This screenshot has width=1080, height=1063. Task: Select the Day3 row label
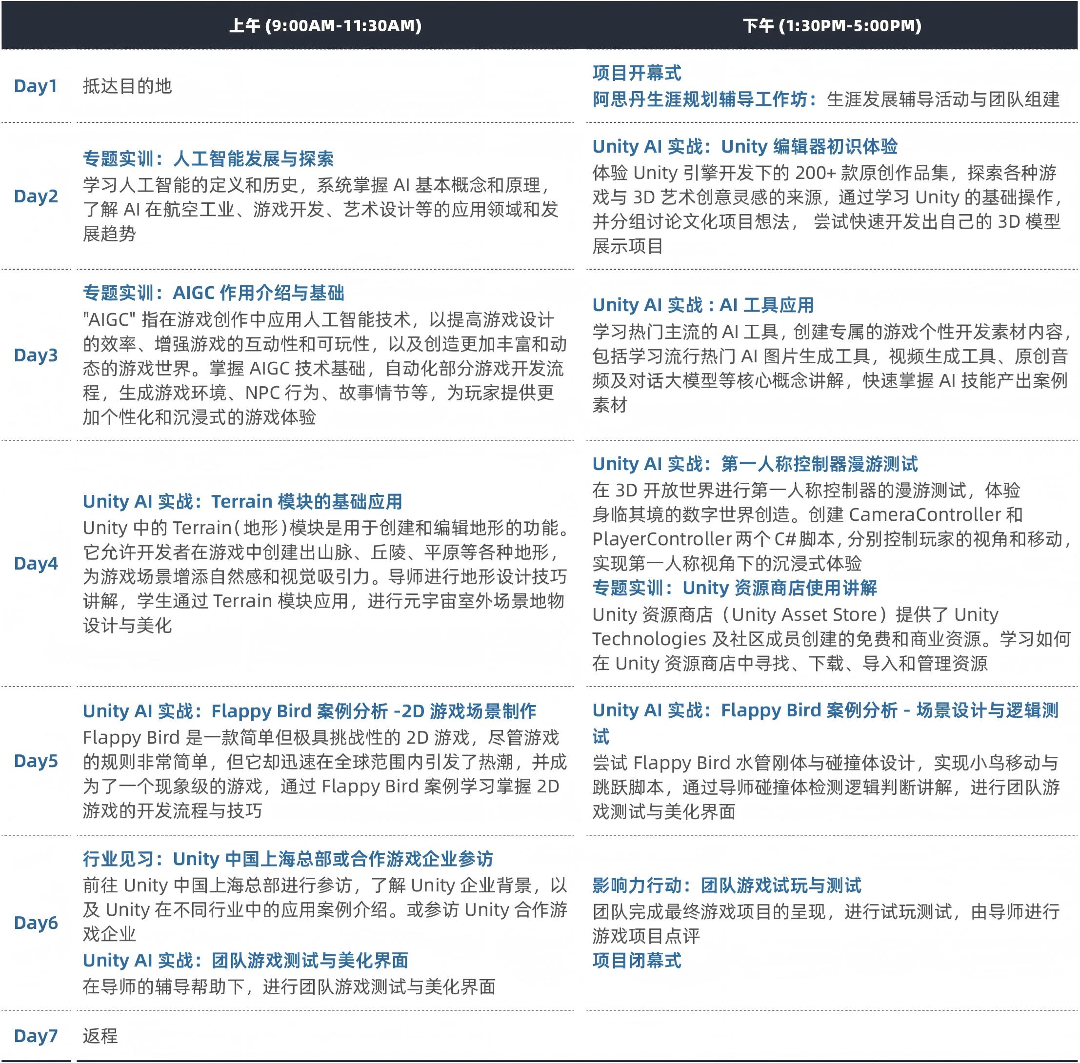[x=36, y=355]
